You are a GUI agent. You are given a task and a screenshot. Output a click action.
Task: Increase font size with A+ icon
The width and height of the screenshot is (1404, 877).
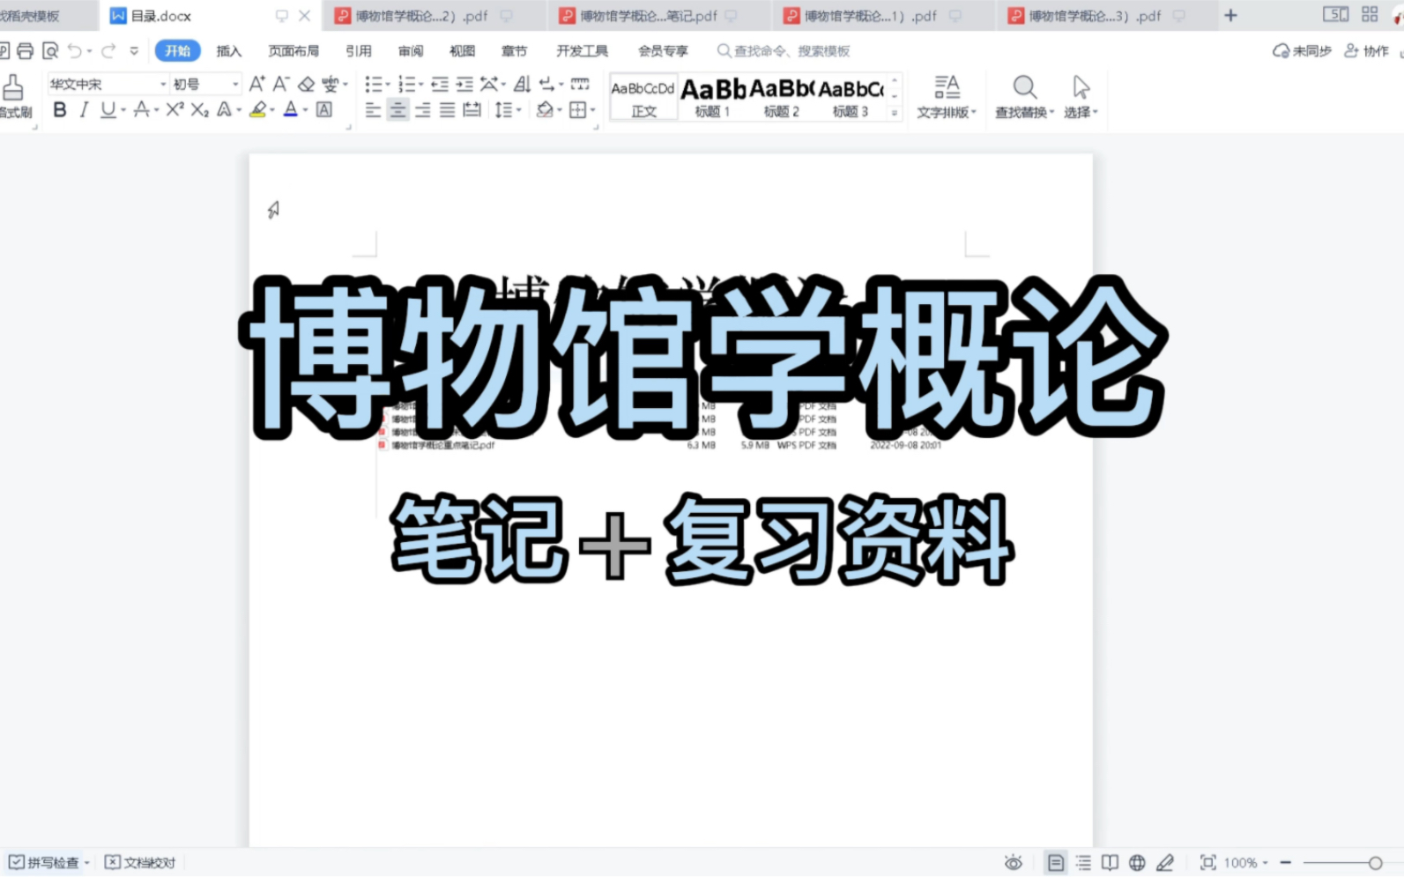point(256,84)
